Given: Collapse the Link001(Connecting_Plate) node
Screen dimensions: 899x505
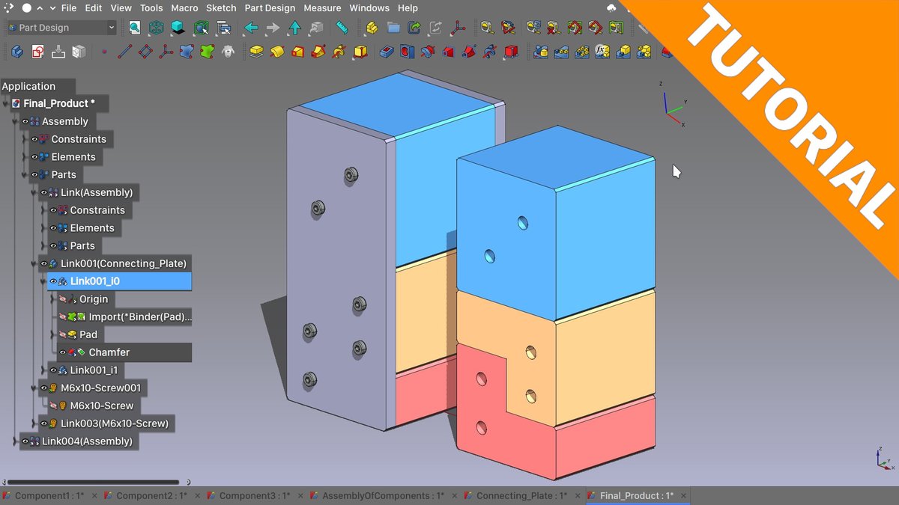Looking at the screenshot, I should (x=34, y=263).
